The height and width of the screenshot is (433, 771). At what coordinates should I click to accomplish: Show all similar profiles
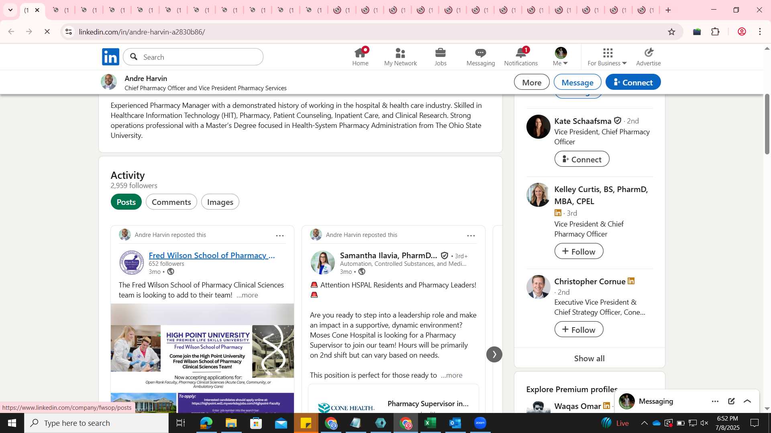tap(589, 358)
